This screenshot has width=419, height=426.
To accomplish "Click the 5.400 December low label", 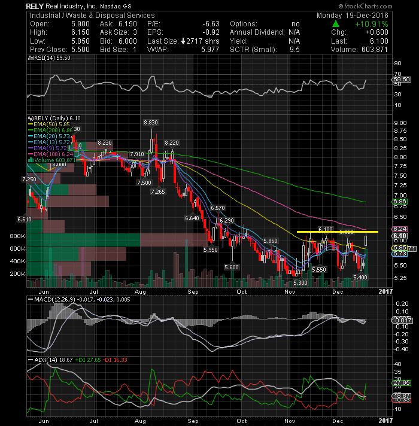I will coord(360,278).
